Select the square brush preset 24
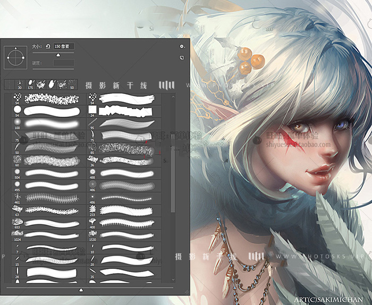Viewport: 372px width, 305px height. [x=124, y=112]
